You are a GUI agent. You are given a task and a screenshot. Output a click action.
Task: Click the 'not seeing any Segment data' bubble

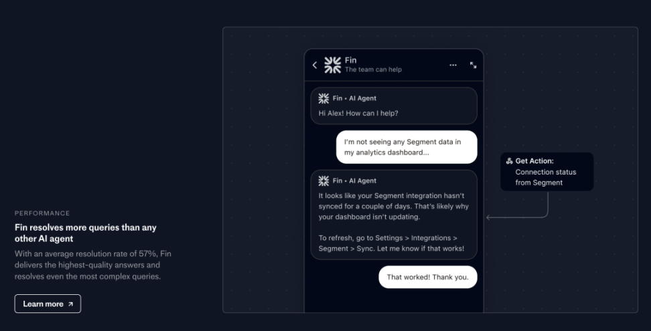[x=407, y=147]
